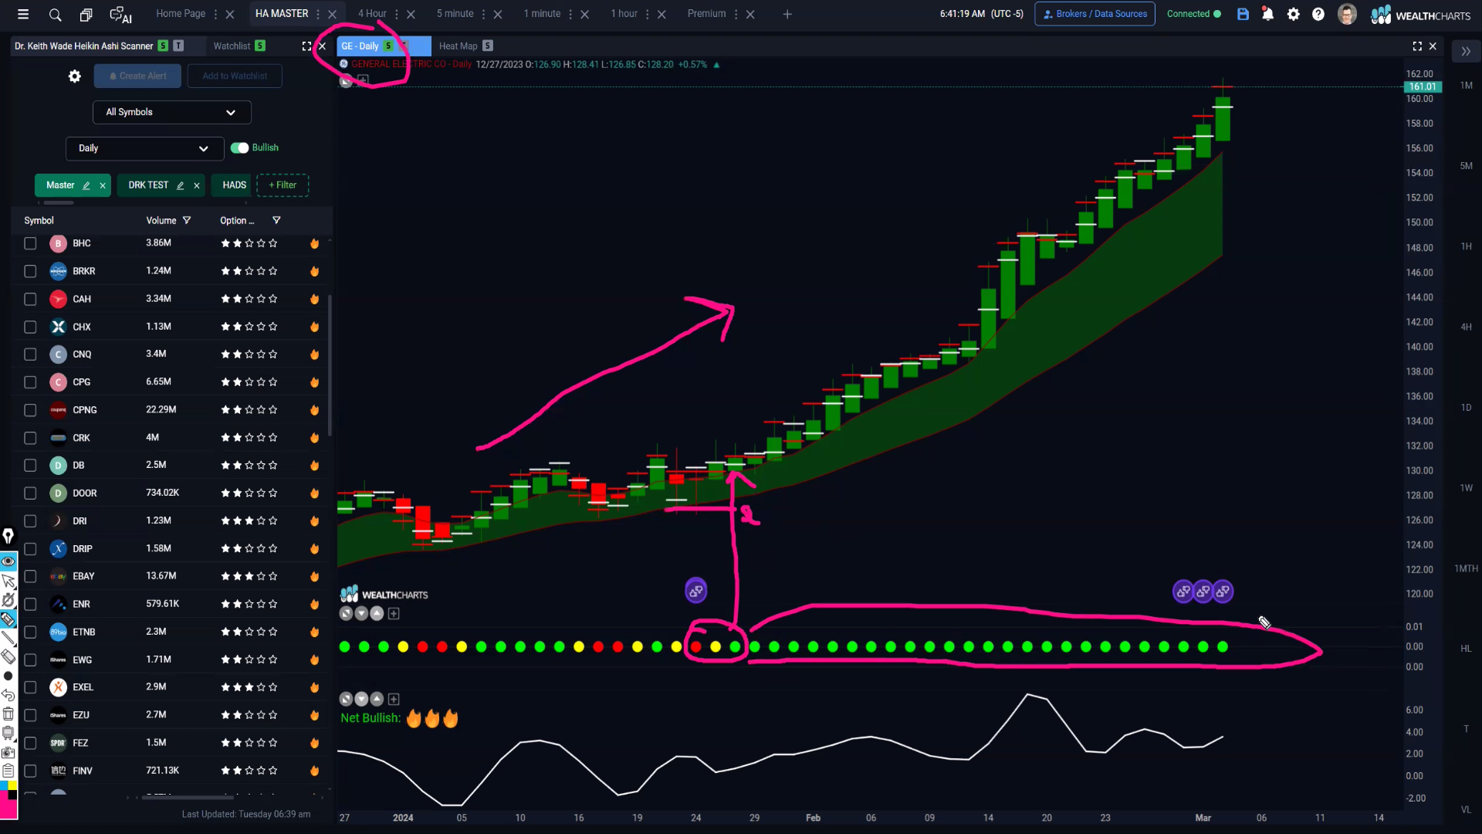Select the highlighter drawing tool

pos(8,619)
